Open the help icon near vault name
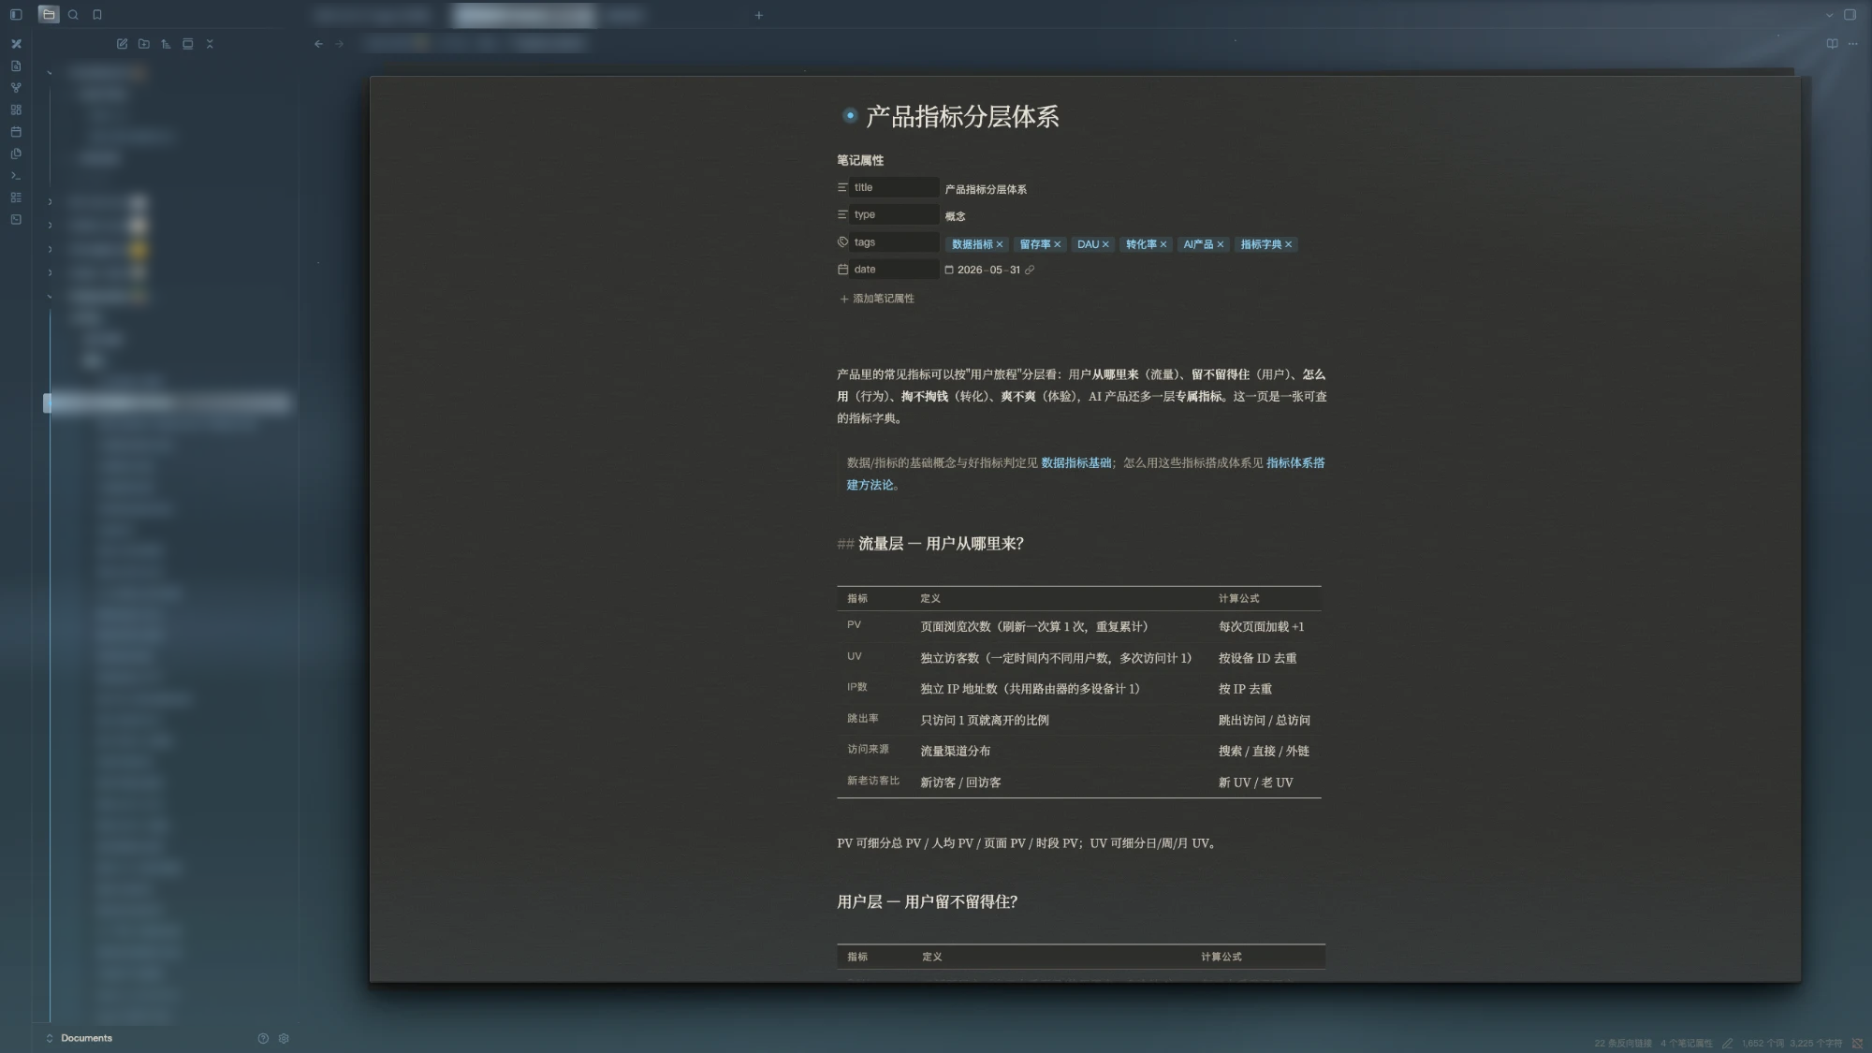This screenshot has width=1872, height=1053. [263, 1038]
